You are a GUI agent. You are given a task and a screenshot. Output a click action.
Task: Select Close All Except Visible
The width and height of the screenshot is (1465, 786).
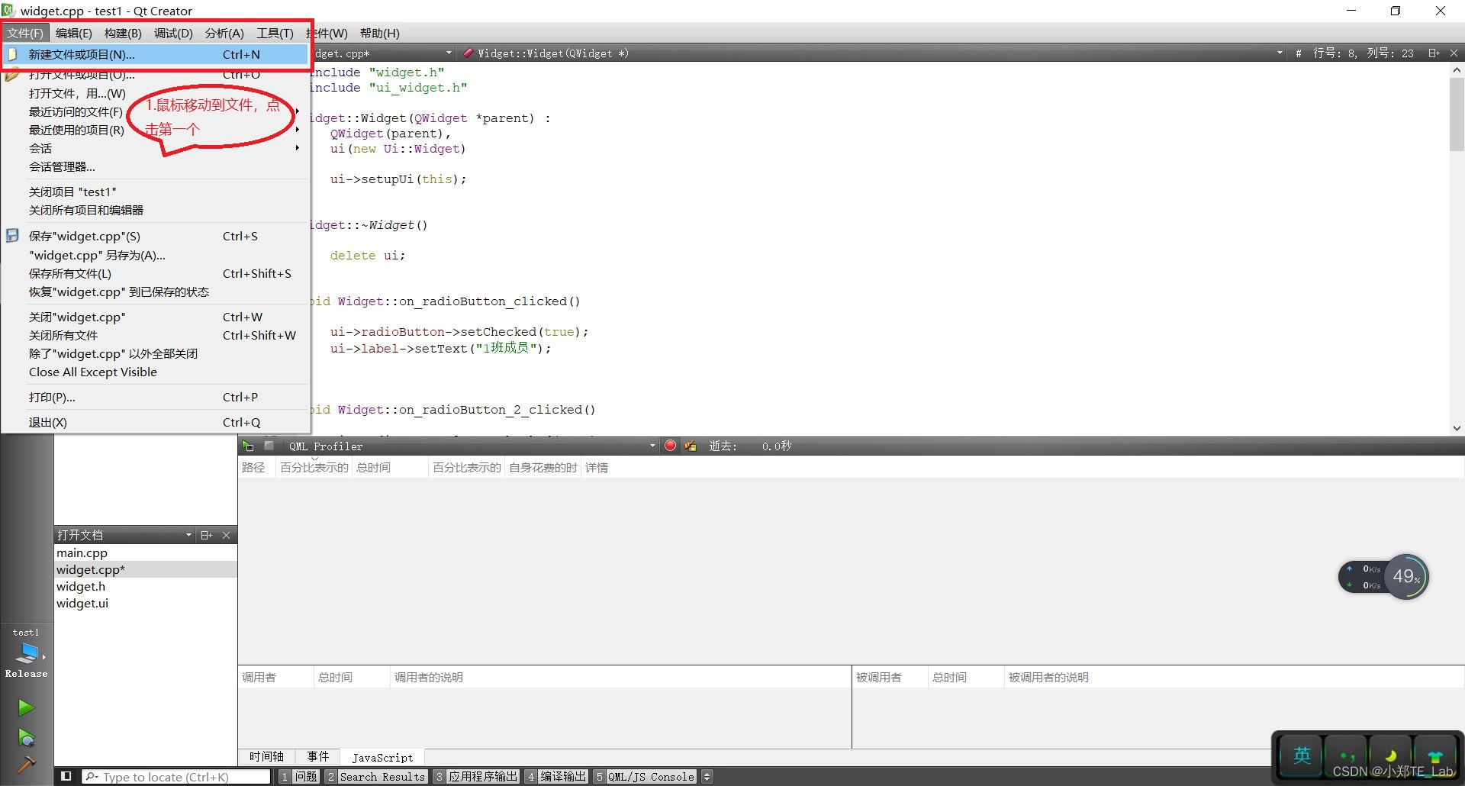156,372
